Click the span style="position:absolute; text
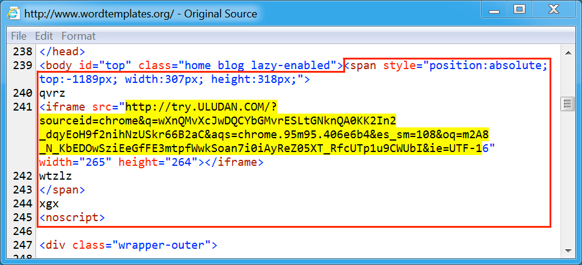 449,65
